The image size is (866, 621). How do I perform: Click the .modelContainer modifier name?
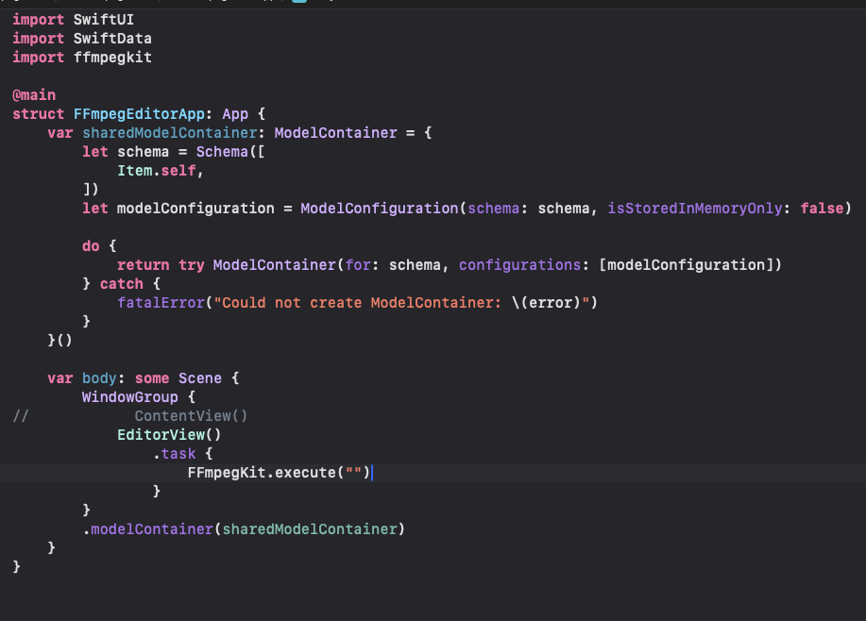(x=147, y=529)
